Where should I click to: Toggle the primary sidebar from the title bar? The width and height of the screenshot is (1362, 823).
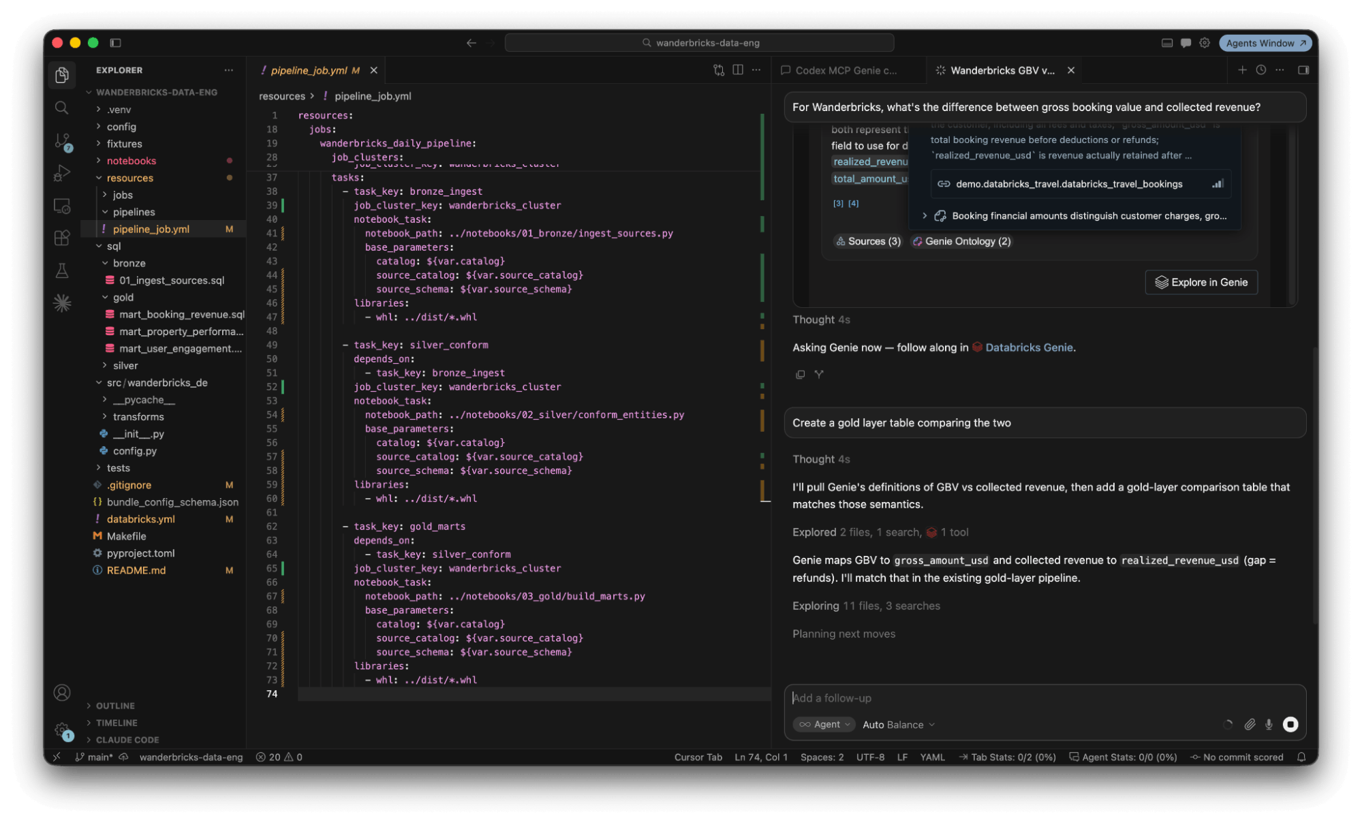115,43
